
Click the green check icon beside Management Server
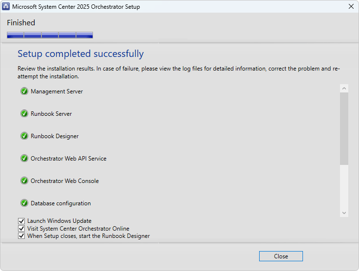point(24,91)
